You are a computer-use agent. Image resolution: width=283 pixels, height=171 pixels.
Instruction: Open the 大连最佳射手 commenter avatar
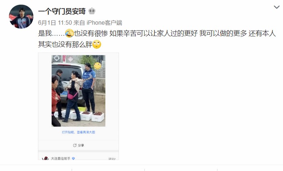tap(45, 158)
